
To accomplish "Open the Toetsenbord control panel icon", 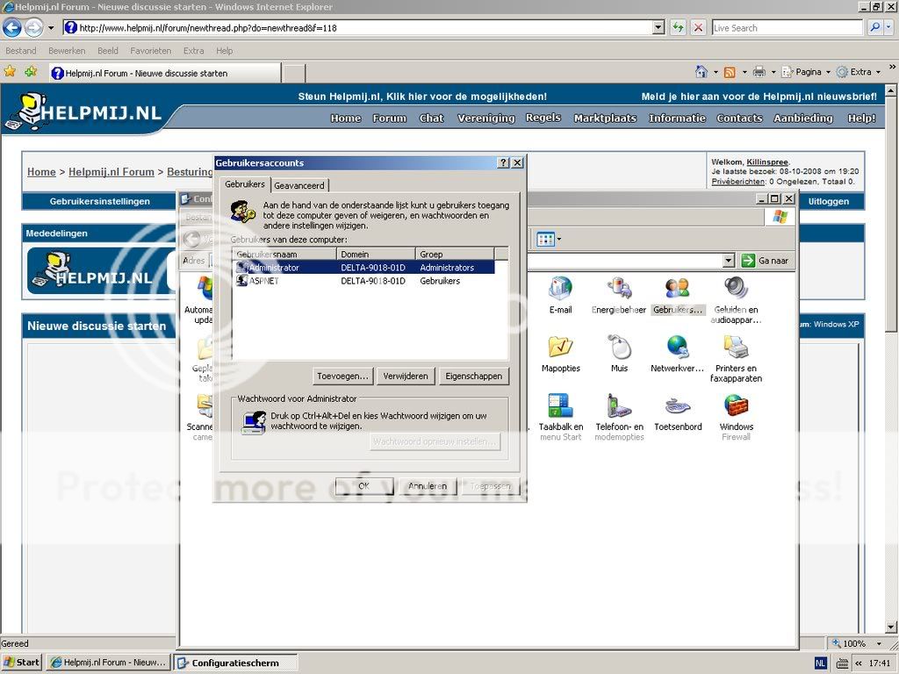I will pyautogui.click(x=678, y=412).
